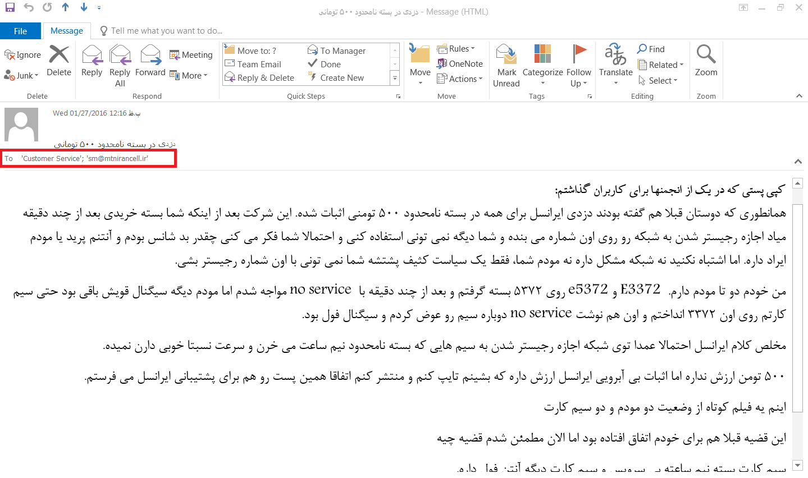Screen dimensions: 808x478
Task: Go to Previous Item up arrow
Action: (66, 7)
